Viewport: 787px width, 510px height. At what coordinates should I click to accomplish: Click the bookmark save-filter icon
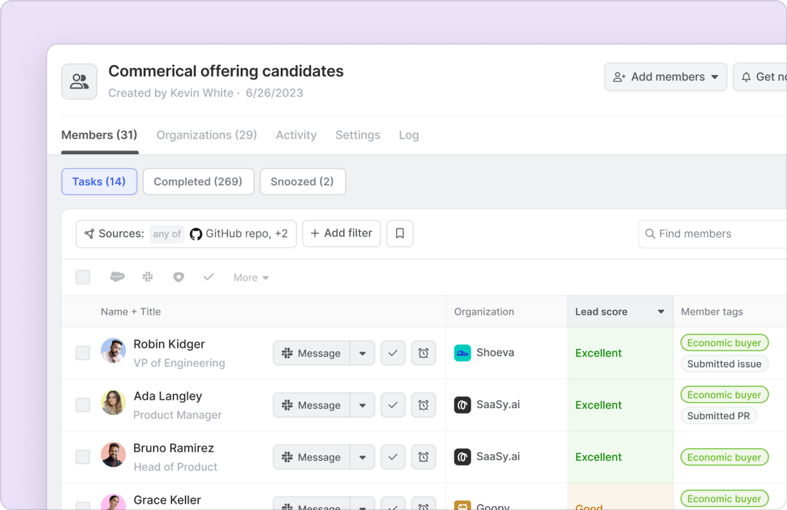point(400,233)
